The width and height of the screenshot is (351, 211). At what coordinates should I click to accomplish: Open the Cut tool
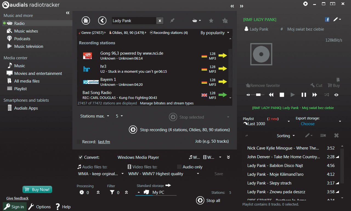pyautogui.click(x=316, y=85)
